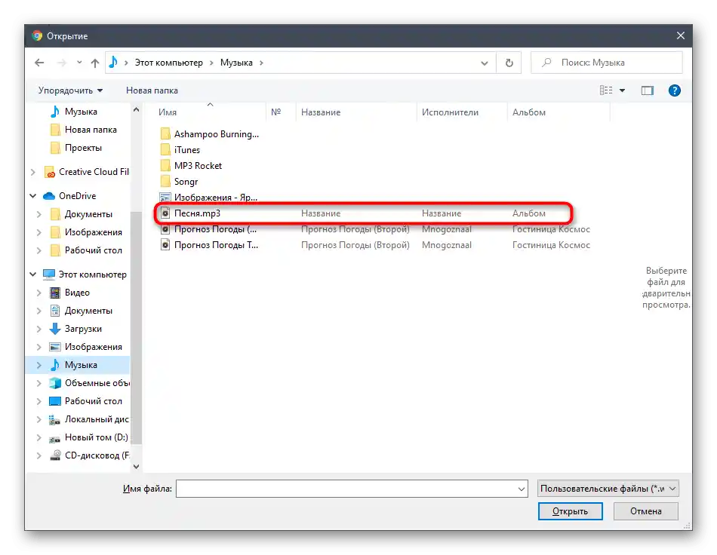
Task: Open recent locations dropdown arrow
Action: pyautogui.click(x=79, y=63)
